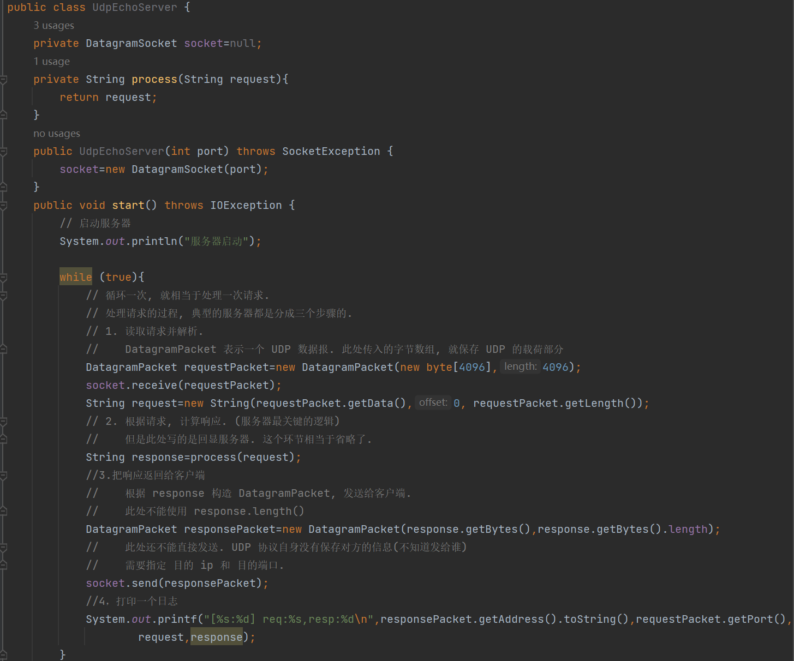Click 'send' in socket.send(responsePacket)
This screenshot has width=794, height=661.
[x=145, y=584]
